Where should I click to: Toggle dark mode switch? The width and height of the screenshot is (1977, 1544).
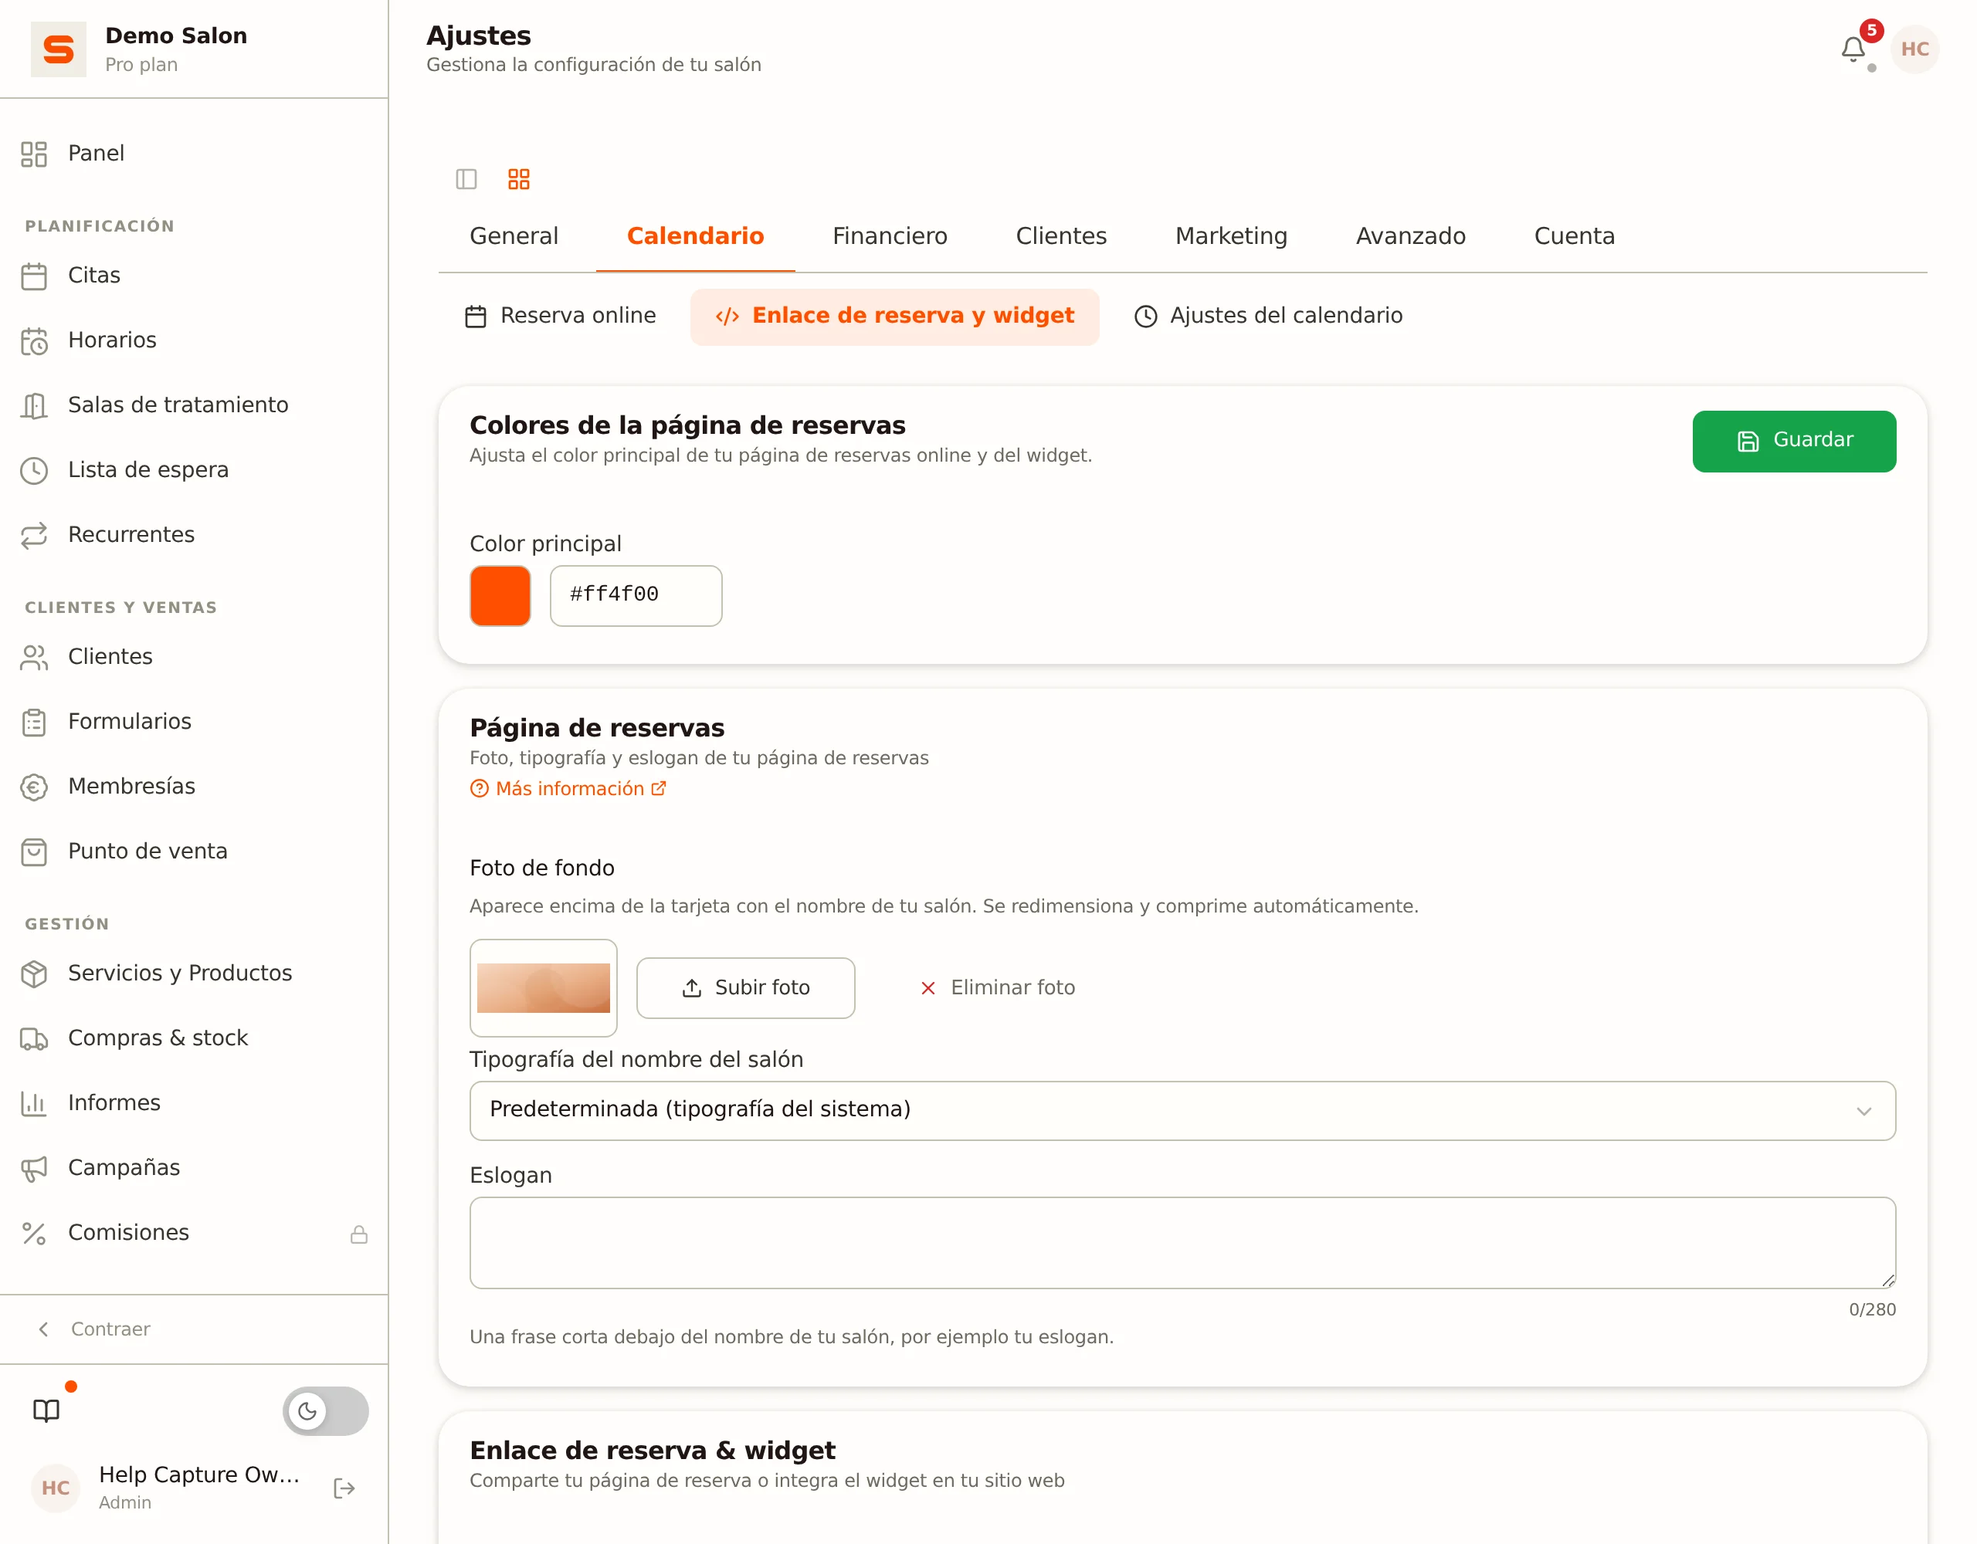(x=326, y=1411)
